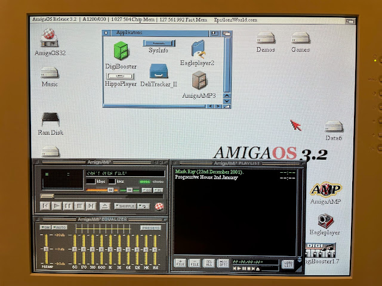Click the 60 Hz equalizer band slider
Viewport: 382px width, 286px height.
[x=75, y=249]
